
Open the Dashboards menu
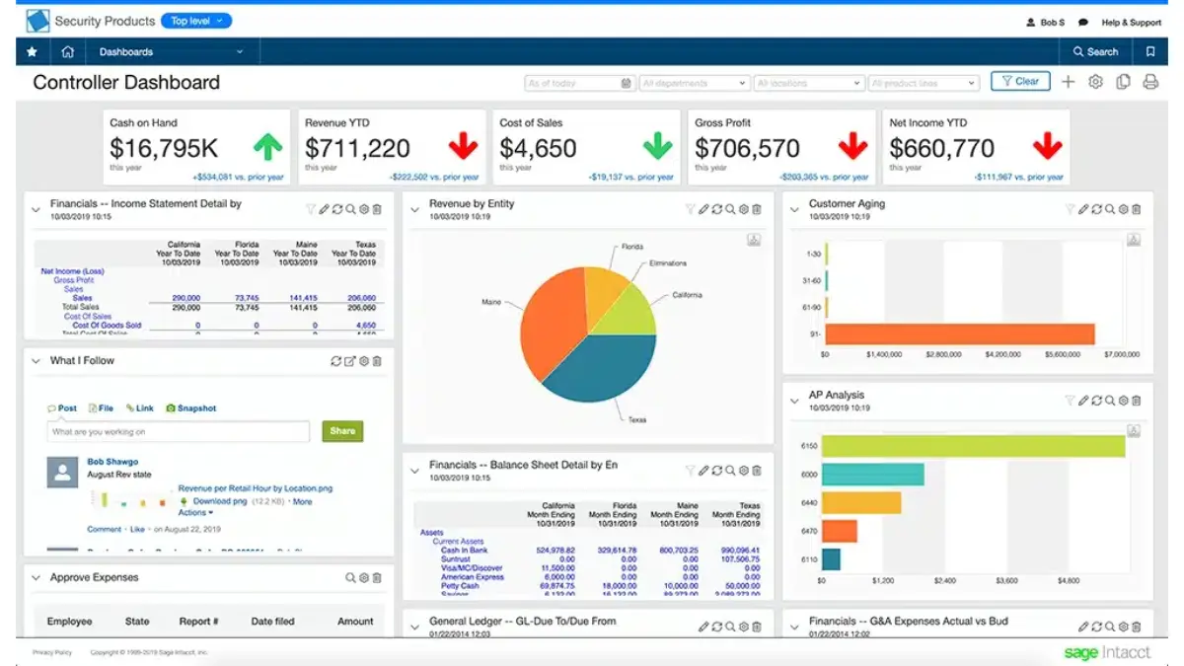pyautogui.click(x=170, y=51)
